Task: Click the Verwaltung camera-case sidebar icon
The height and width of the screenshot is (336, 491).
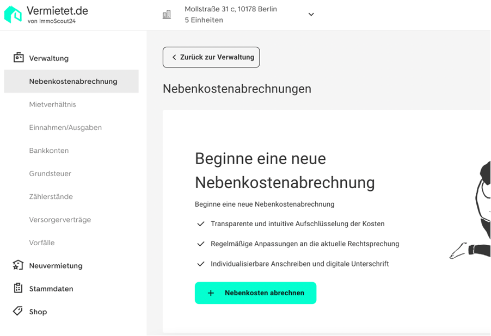Action: pyautogui.click(x=19, y=58)
